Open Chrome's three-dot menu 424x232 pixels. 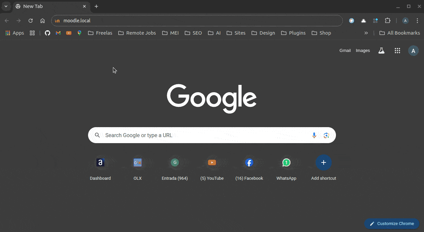417,21
